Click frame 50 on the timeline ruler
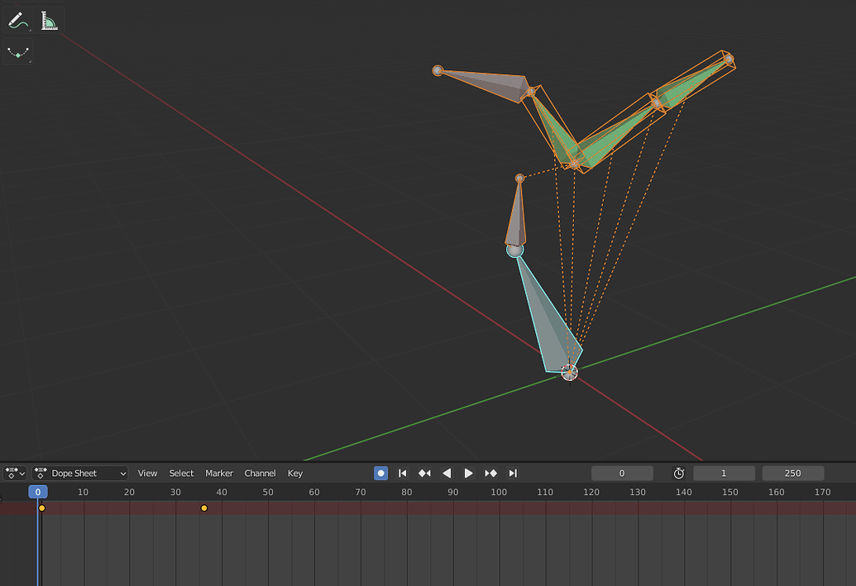Image resolution: width=856 pixels, height=586 pixels. [267, 492]
